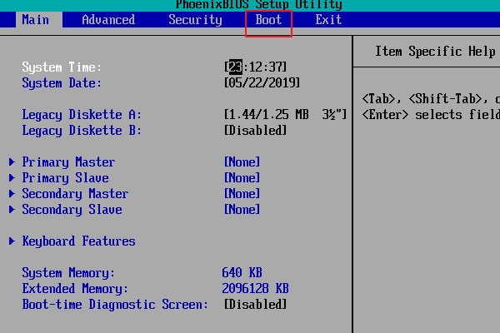Select the highlighted hour 23 field
The height and width of the screenshot is (333, 500).
(236, 67)
